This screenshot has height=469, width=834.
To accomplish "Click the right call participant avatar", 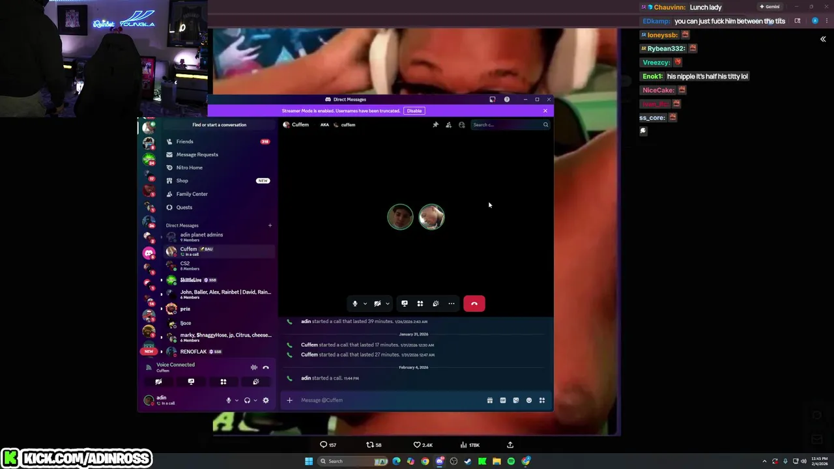I will click(431, 217).
